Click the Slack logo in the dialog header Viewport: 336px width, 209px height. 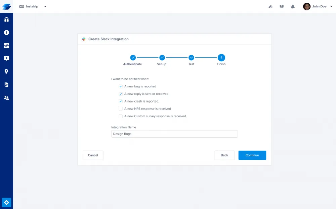(84, 39)
